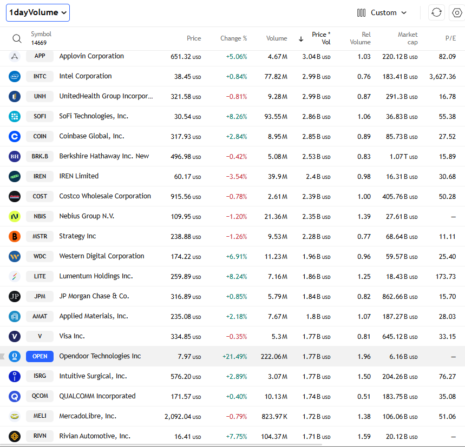Open Nebius Group N.V. name

[87, 216]
